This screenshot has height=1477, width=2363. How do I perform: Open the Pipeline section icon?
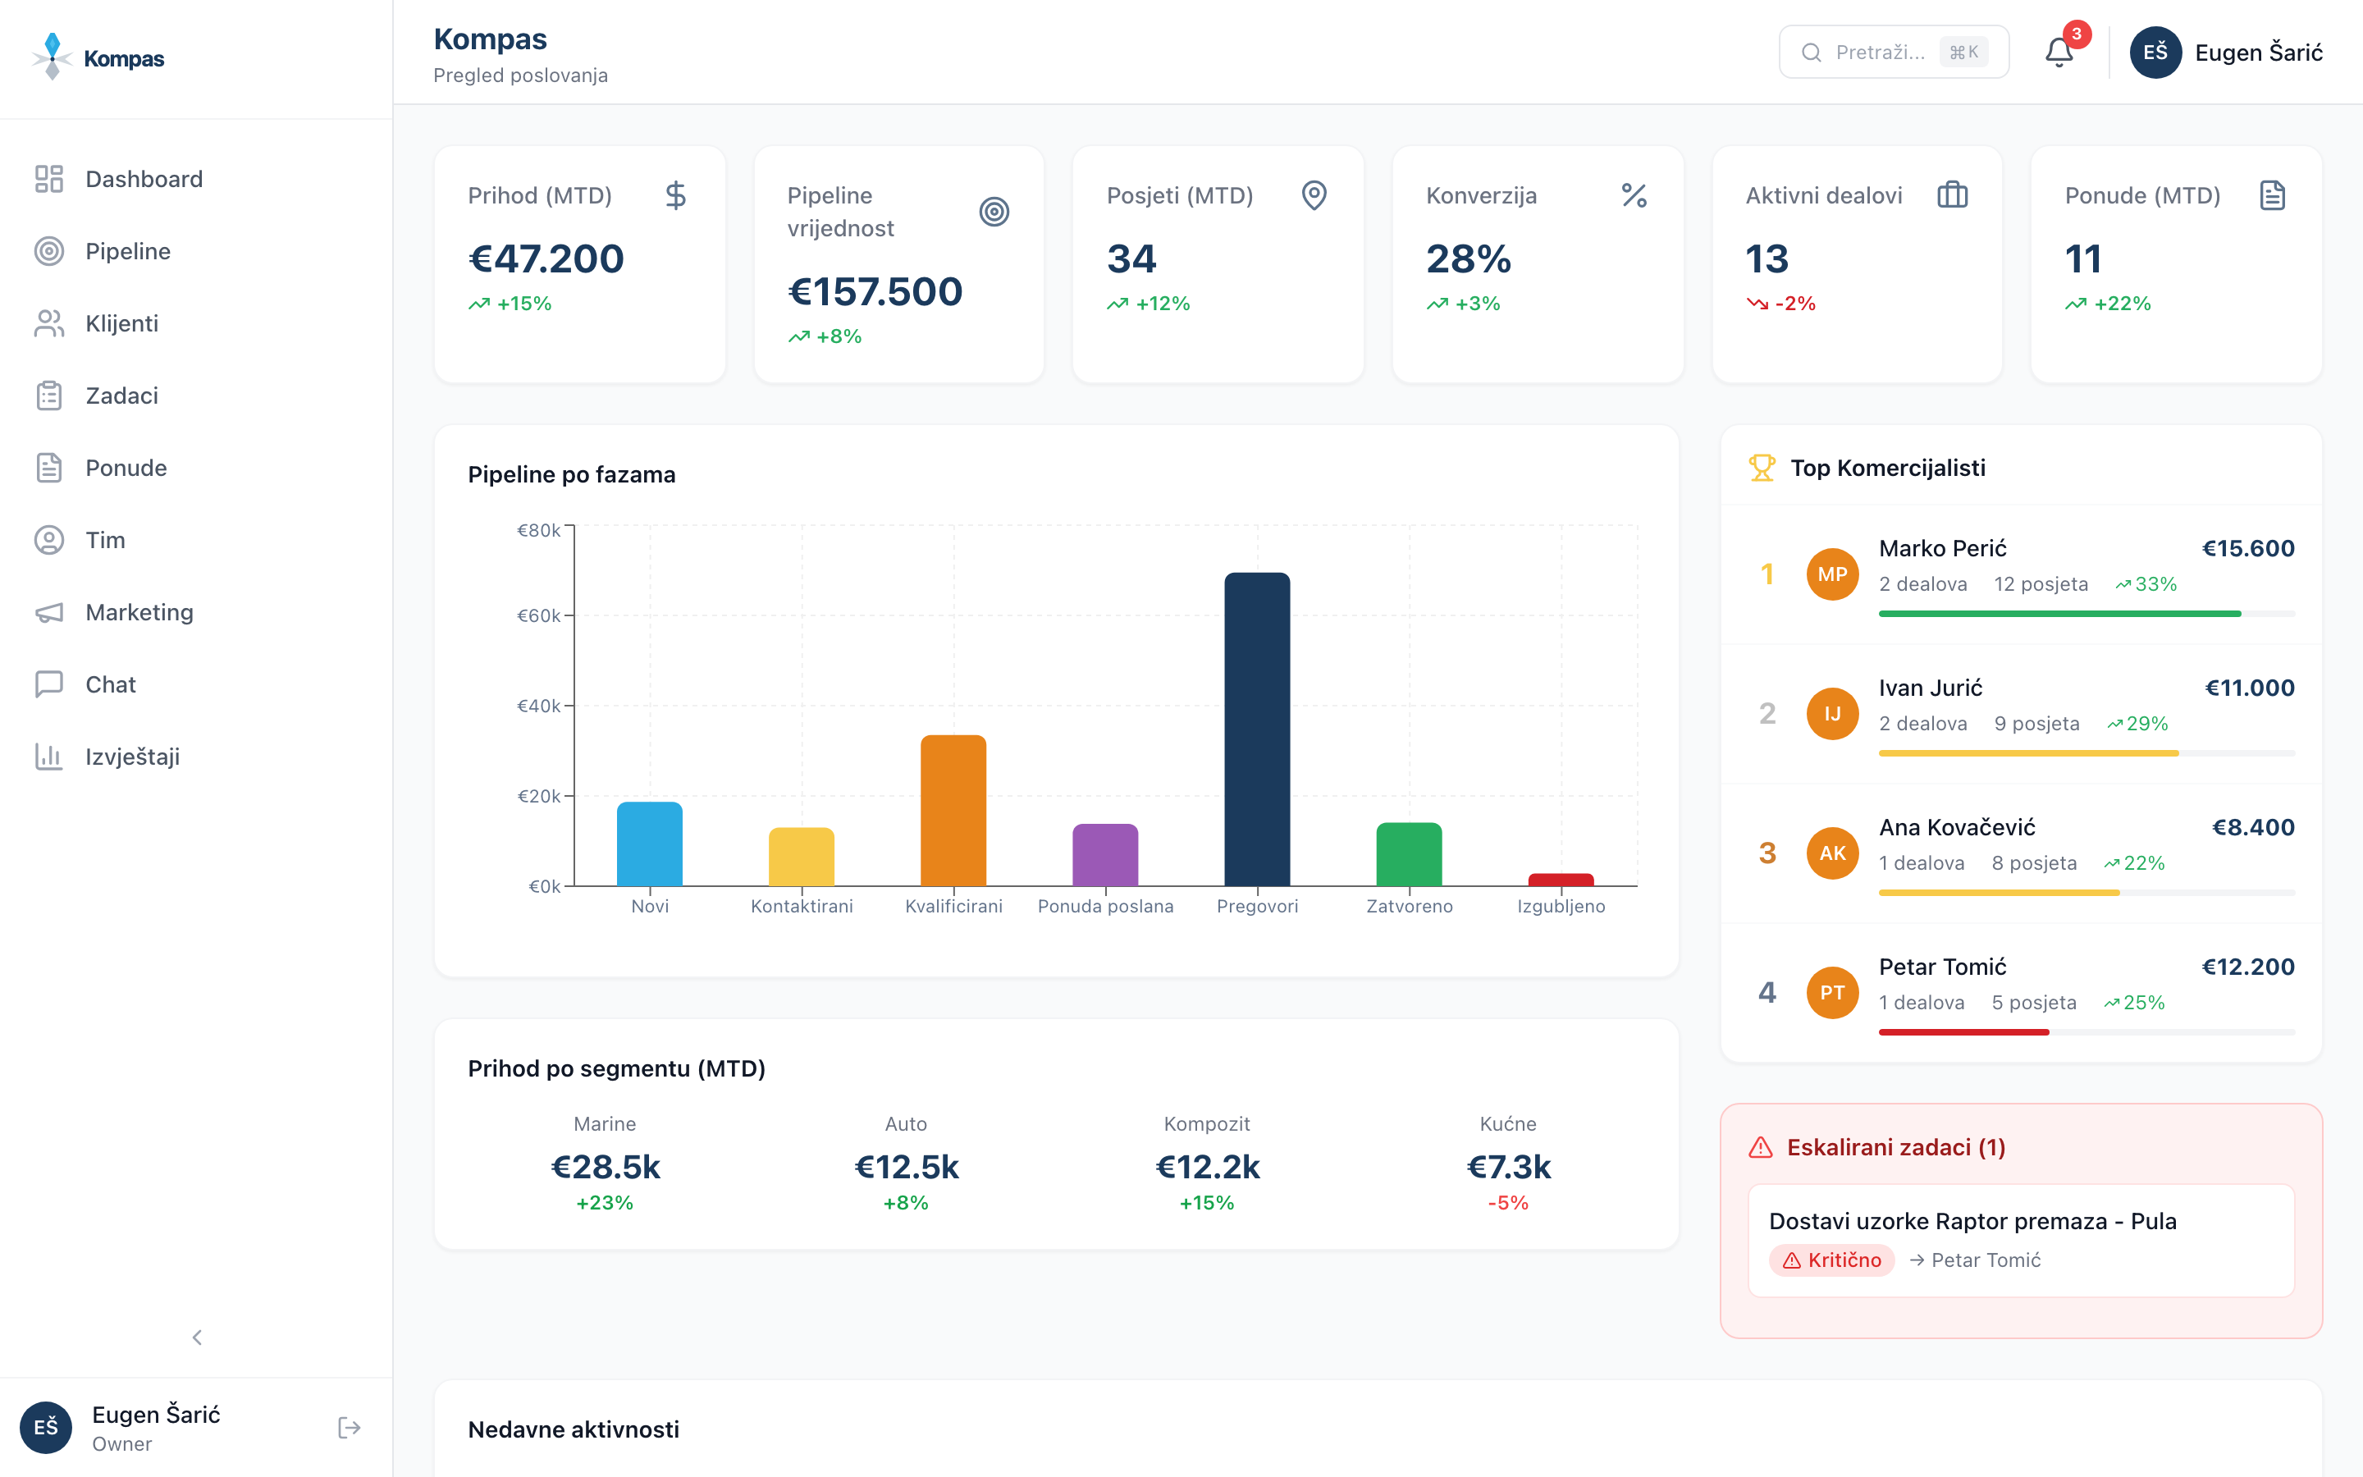[49, 251]
